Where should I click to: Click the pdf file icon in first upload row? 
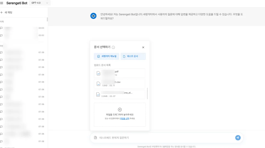pos(98,73)
